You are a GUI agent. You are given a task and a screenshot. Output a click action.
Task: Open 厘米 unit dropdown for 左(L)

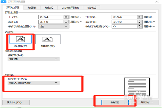[76, 22]
